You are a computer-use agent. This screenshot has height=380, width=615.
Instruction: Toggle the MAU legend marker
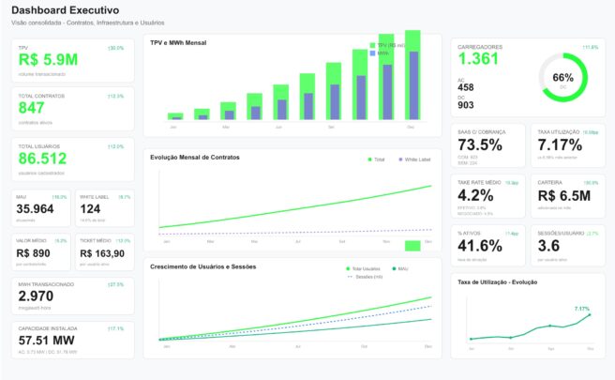coord(394,269)
